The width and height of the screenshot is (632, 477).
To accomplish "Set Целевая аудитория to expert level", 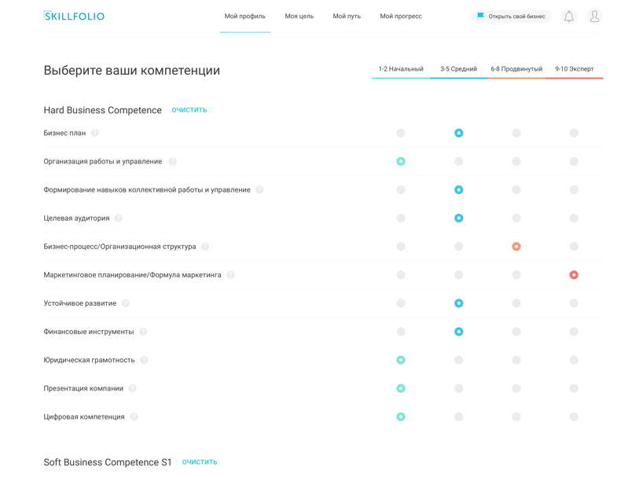I will pyautogui.click(x=574, y=218).
